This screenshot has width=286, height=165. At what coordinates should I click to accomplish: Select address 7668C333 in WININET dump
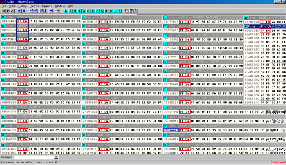tap(90, 130)
